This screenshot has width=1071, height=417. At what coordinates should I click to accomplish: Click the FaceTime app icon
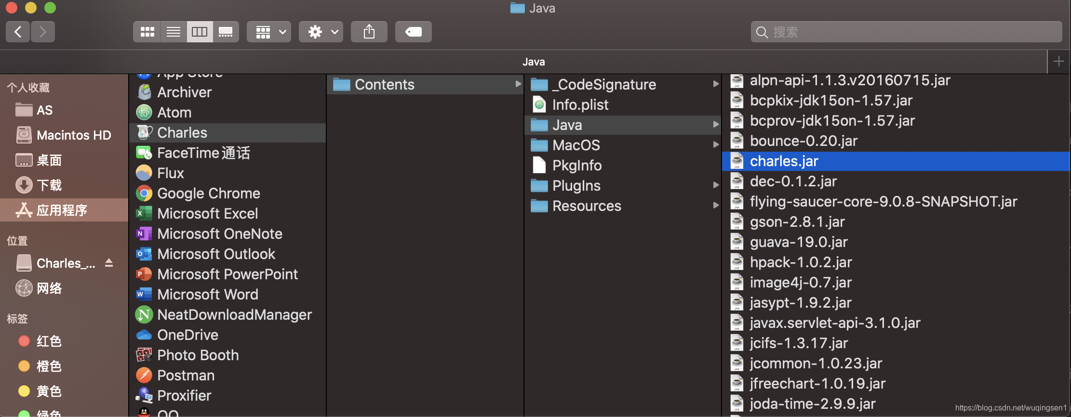[x=144, y=153]
